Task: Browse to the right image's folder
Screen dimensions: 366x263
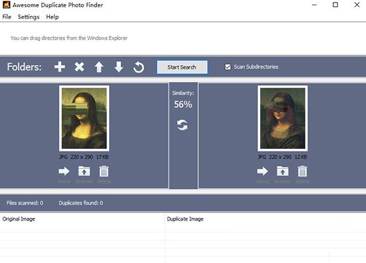Action: pyautogui.click(x=283, y=171)
